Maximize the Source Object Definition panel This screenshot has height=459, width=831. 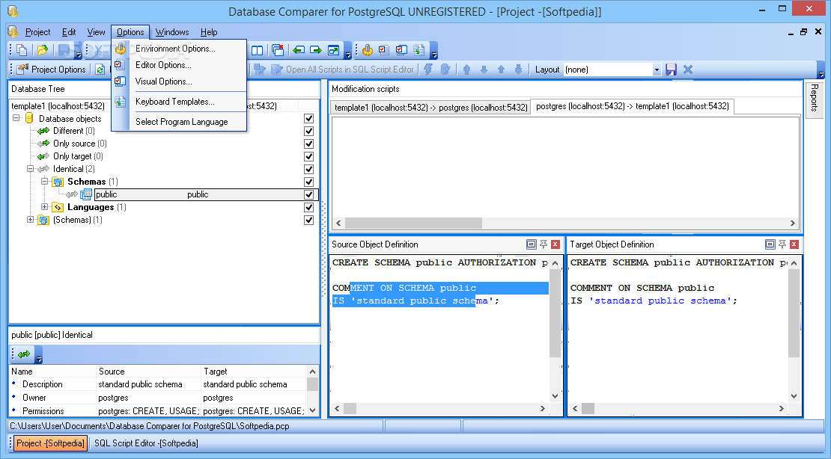click(x=531, y=244)
